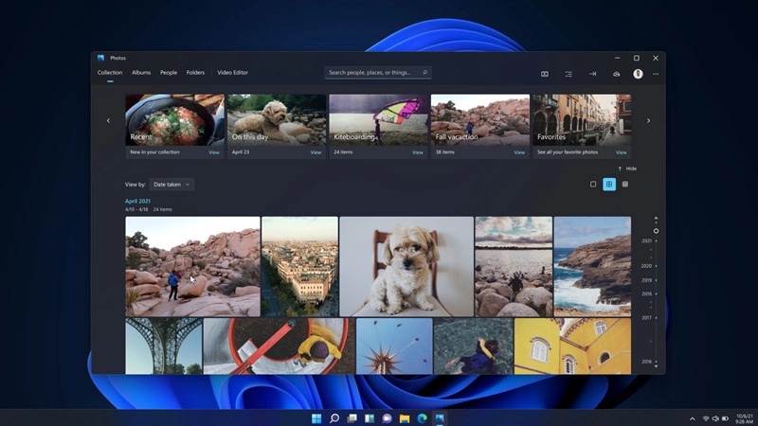Open the aerial Paris city photo
758x426 pixels.
[299, 267]
